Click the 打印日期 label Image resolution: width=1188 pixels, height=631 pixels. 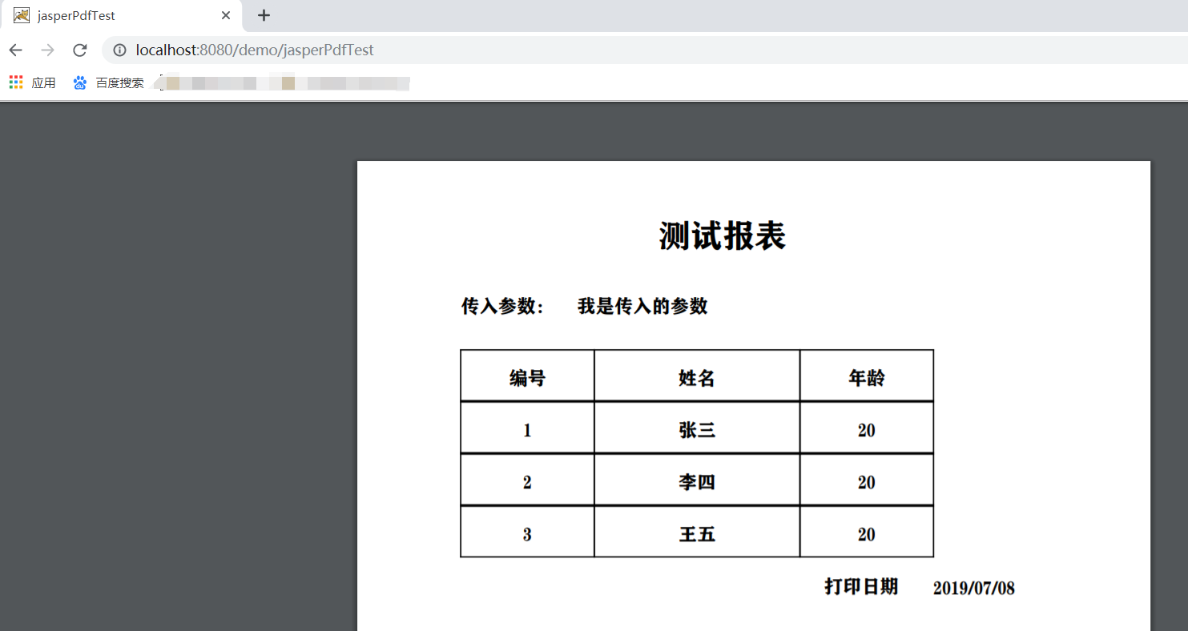861,586
